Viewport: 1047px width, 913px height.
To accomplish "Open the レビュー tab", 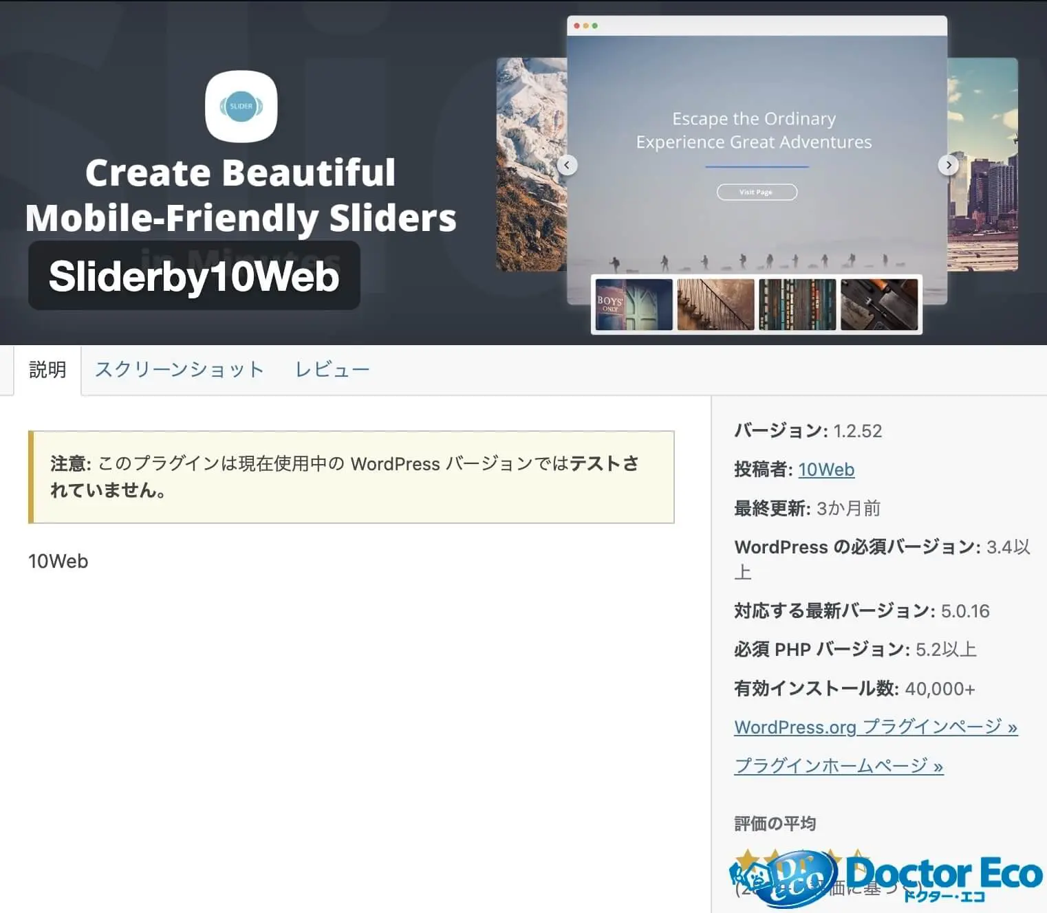I will (x=332, y=370).
